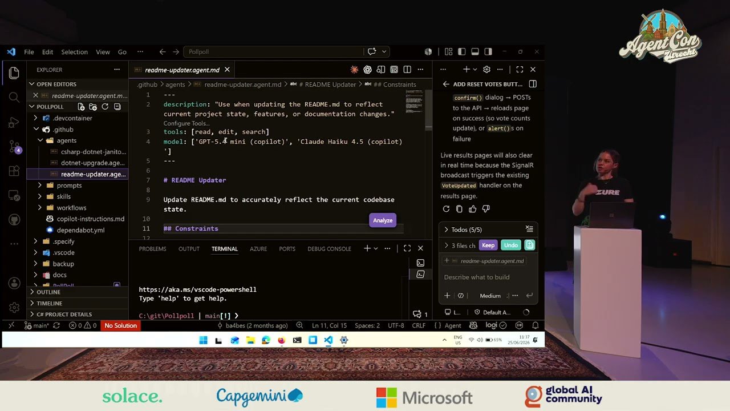Viewport: 730px width, 411px height.
Task: Open Customize Layout in the title bar
Action: pyautogui.click(x=448, y=51)
